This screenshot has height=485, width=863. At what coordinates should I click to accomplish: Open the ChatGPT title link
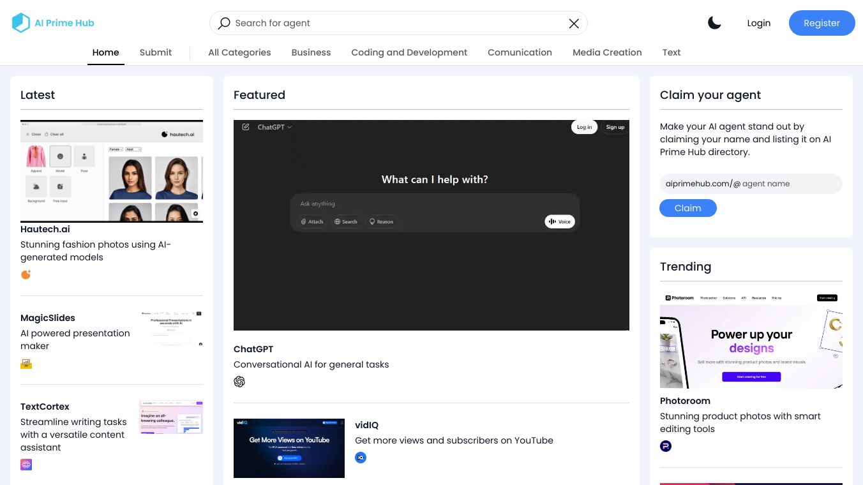tap(253, 349)
